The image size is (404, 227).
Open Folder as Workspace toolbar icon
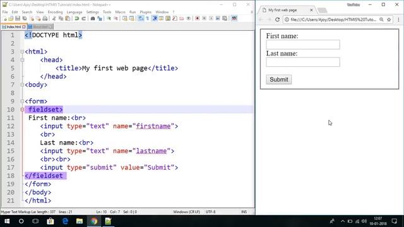pos(181,18)
